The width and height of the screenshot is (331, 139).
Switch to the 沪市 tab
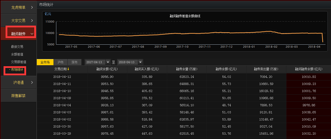point(60,62)
